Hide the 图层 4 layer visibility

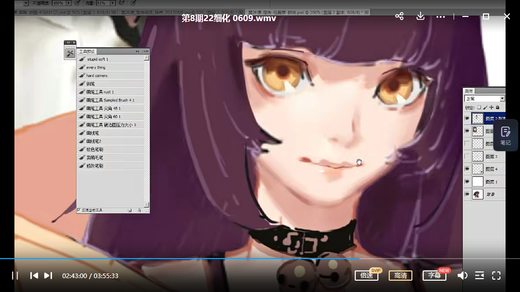[467, 169]
